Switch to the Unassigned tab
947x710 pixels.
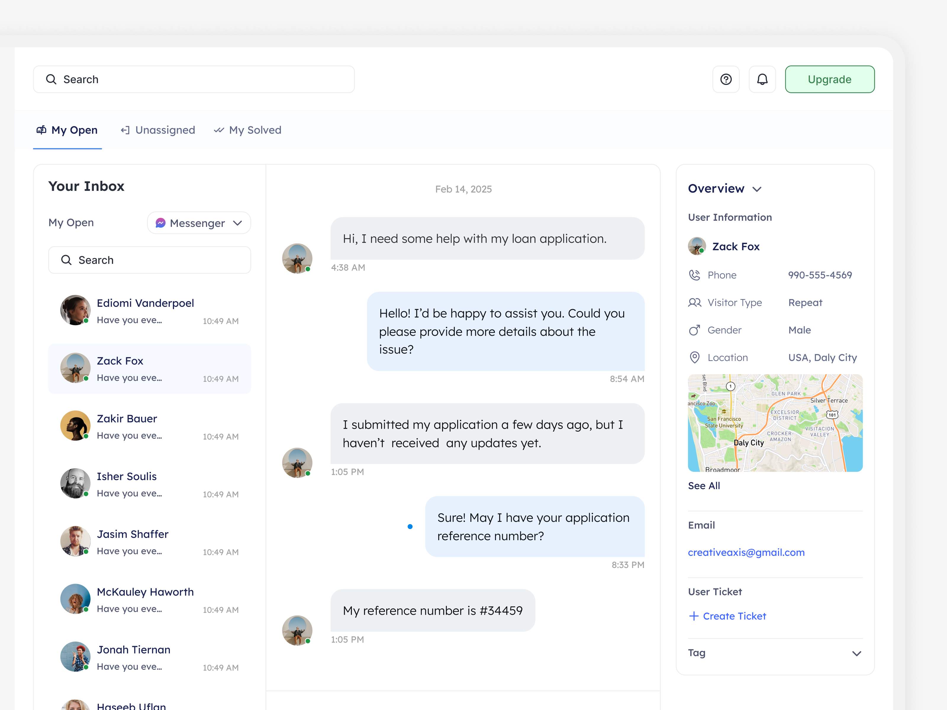coord(165,130)
